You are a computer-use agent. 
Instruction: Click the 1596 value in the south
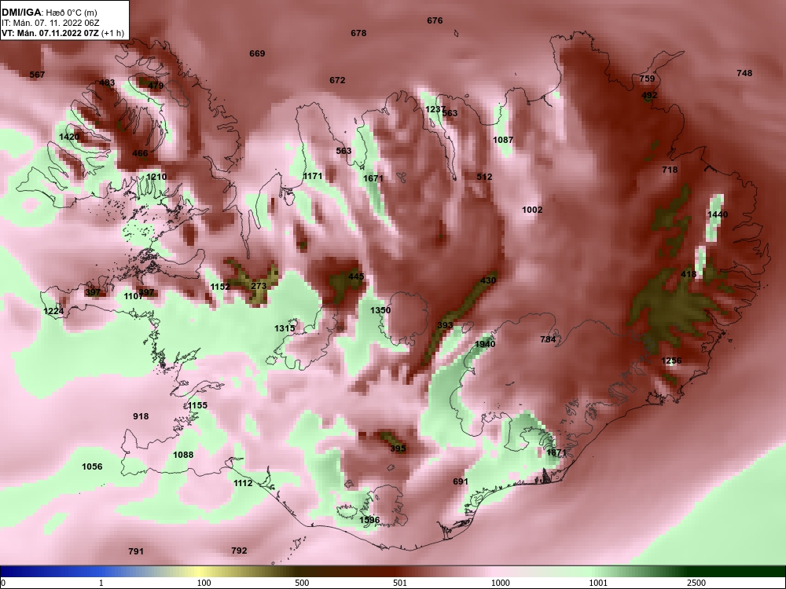pyautogui.click(x=369, y=520)
